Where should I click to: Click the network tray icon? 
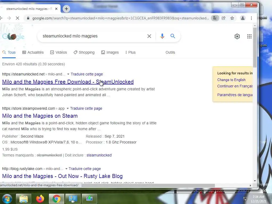tap(245, 199)
